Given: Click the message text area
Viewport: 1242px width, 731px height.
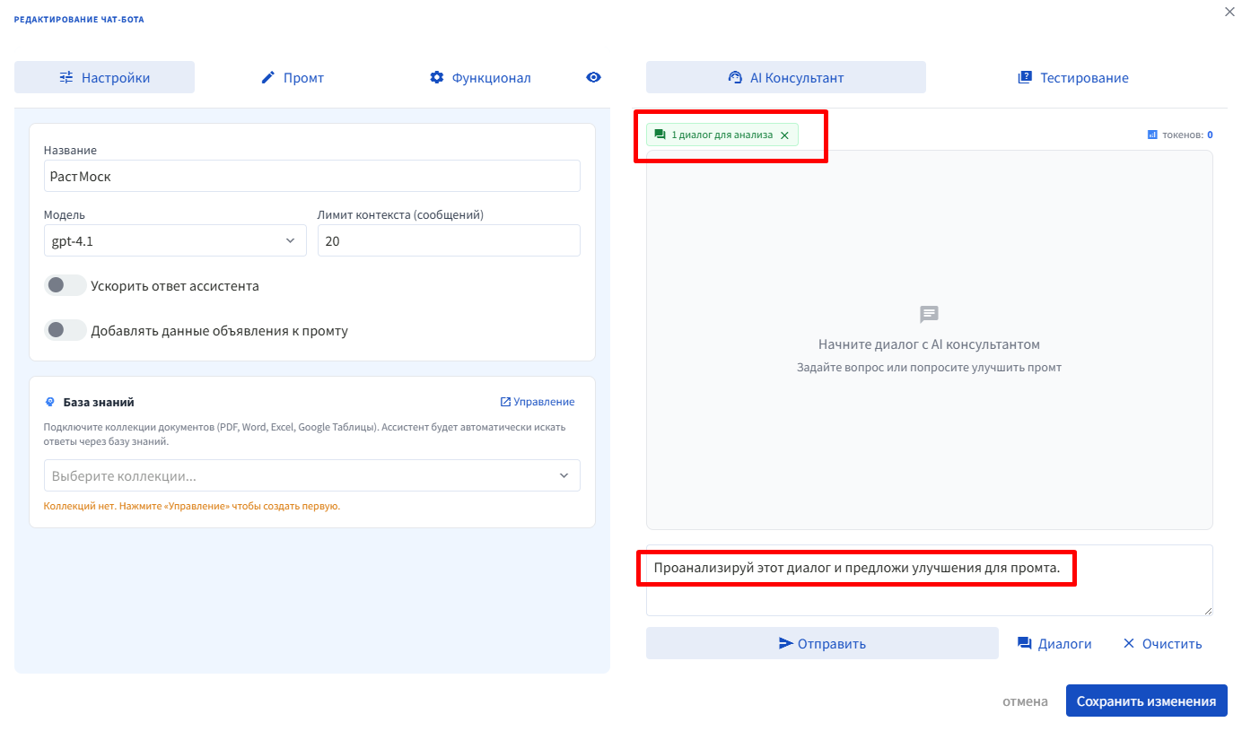Looking at the screenshot, I should [x=930, y=579].
